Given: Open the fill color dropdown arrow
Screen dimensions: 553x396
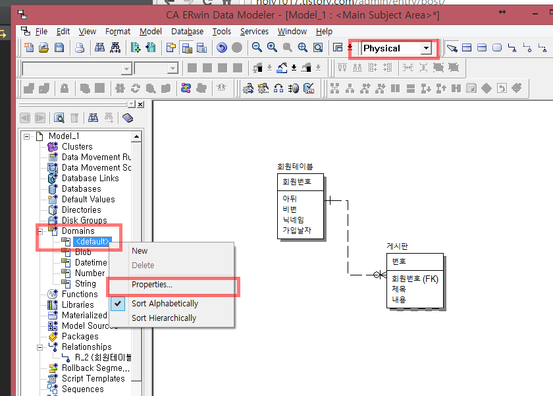Looking at the screenshot, I should click(294, 67).
